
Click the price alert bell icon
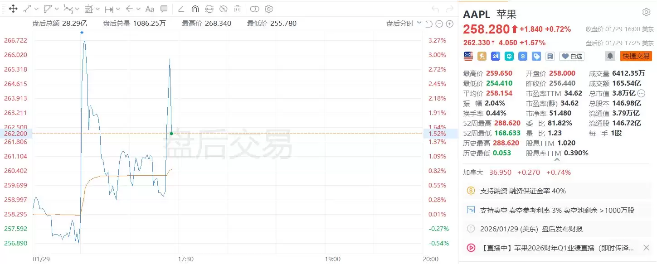[x=610, y=56]
